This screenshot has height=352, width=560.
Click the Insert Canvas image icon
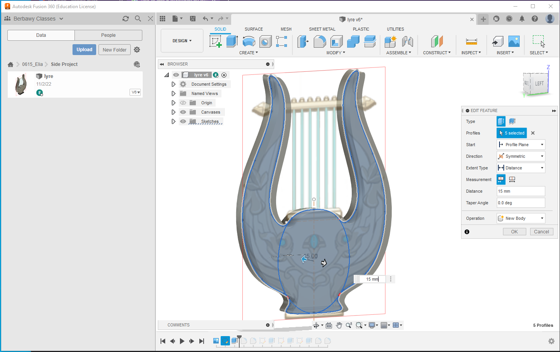pyautogui.click(x=514, y=41)
